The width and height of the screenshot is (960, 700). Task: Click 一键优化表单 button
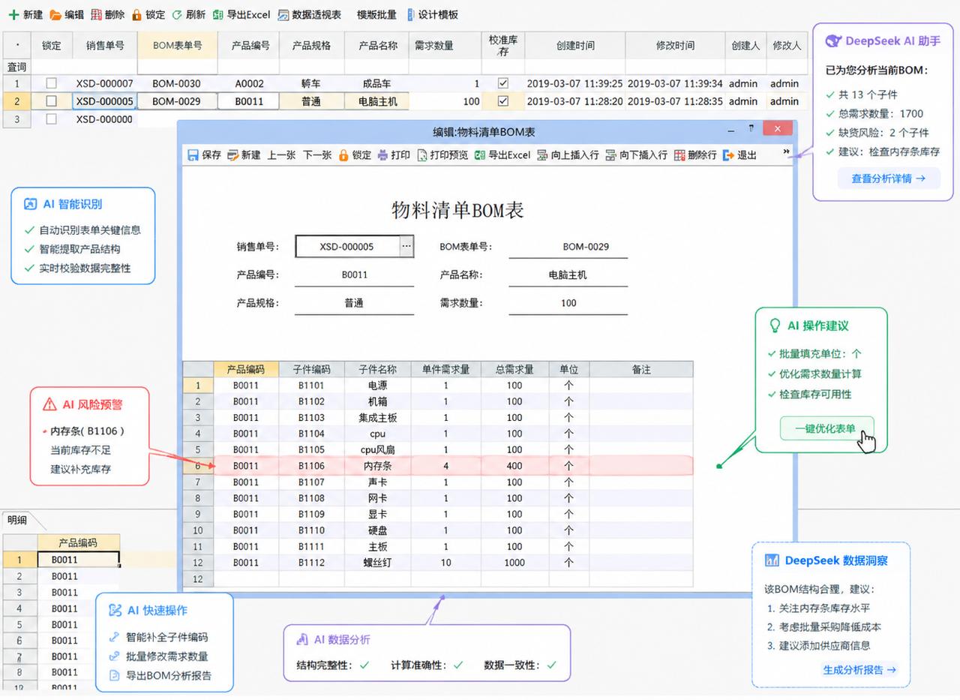tap(826, 428)
